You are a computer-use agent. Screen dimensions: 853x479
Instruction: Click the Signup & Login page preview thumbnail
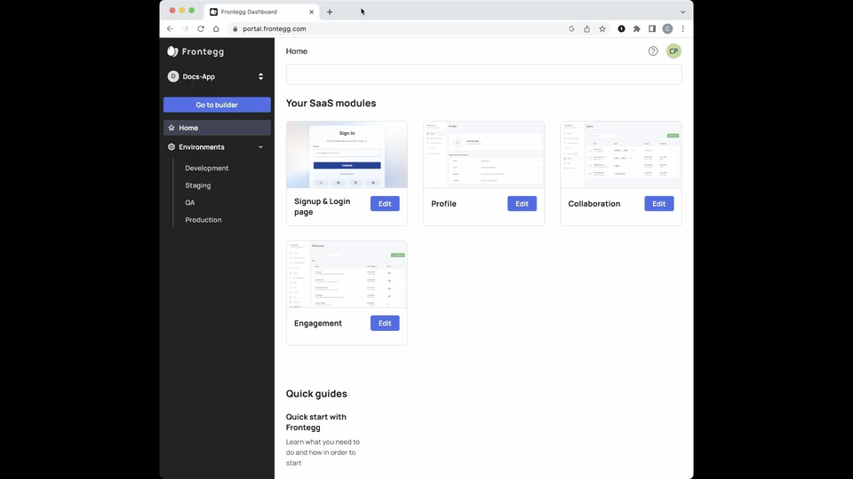click(347, 154)
